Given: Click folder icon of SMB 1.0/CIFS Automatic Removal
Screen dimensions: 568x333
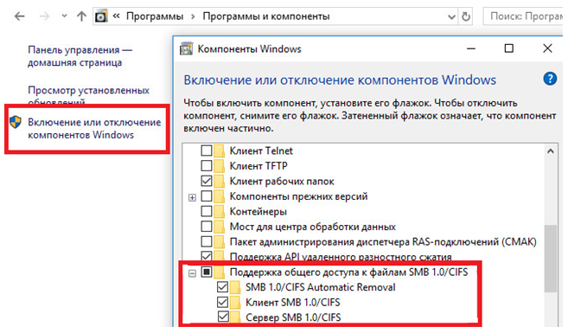Looking at the screenshot, I should 235,287.
